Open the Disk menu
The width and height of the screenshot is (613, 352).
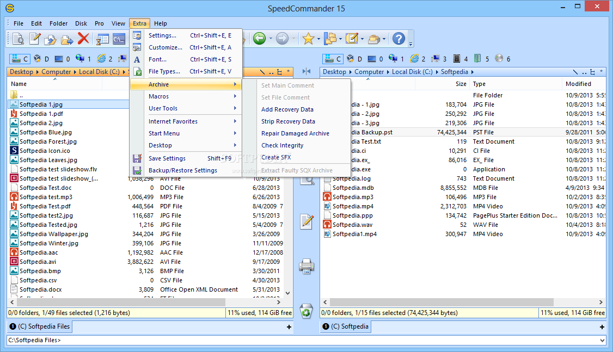click(x=81, y=23)
